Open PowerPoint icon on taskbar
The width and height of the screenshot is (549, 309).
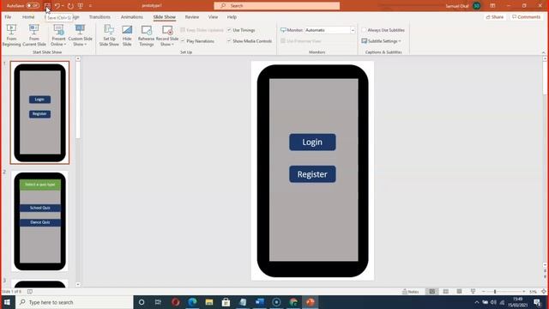[311, 302]
